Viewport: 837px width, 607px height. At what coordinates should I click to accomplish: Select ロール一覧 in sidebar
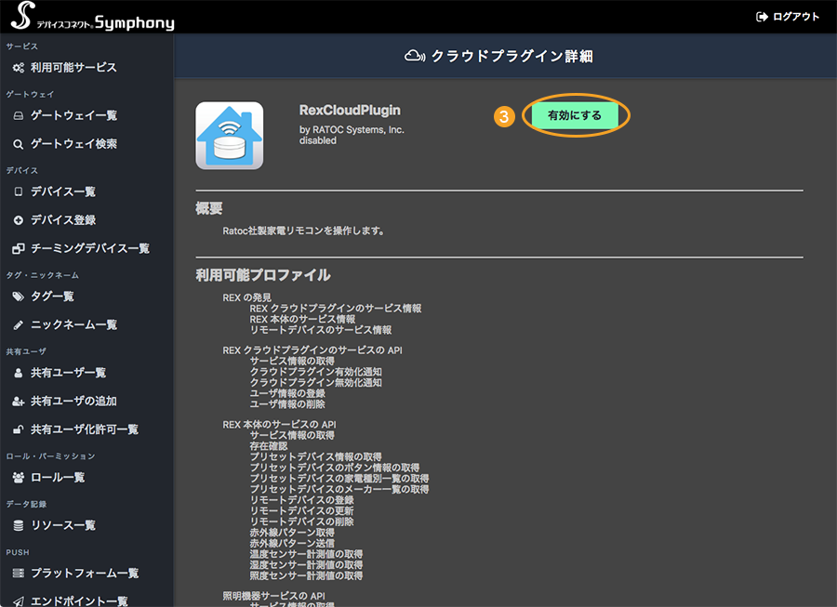click(58, 478)
